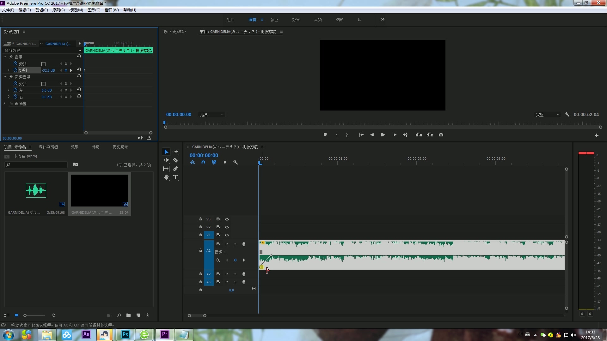Open the 完整 playback resolution dropdown

pyautogui.click(x=548, y=115)
